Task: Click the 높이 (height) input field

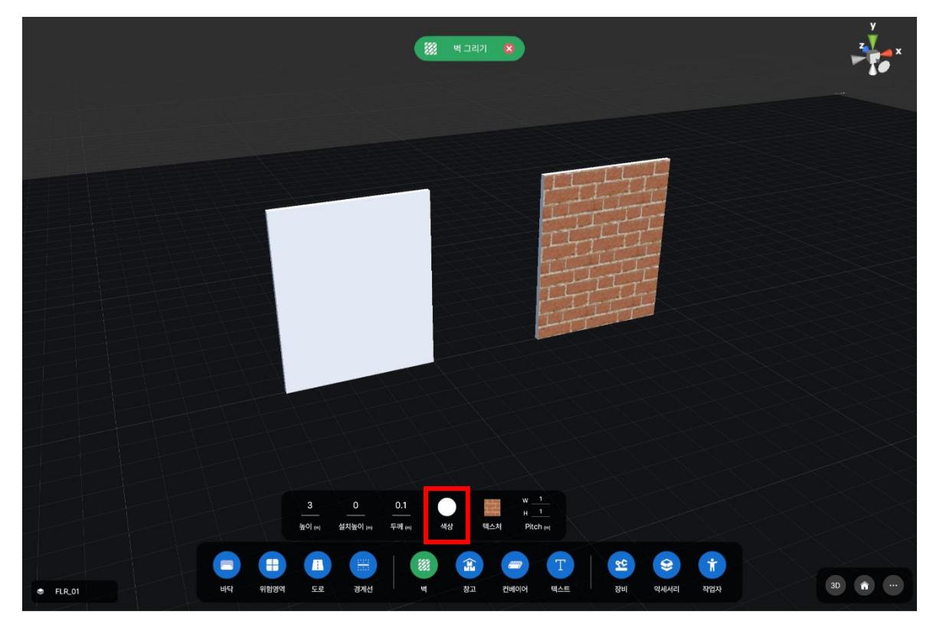Action: [310, 506]
